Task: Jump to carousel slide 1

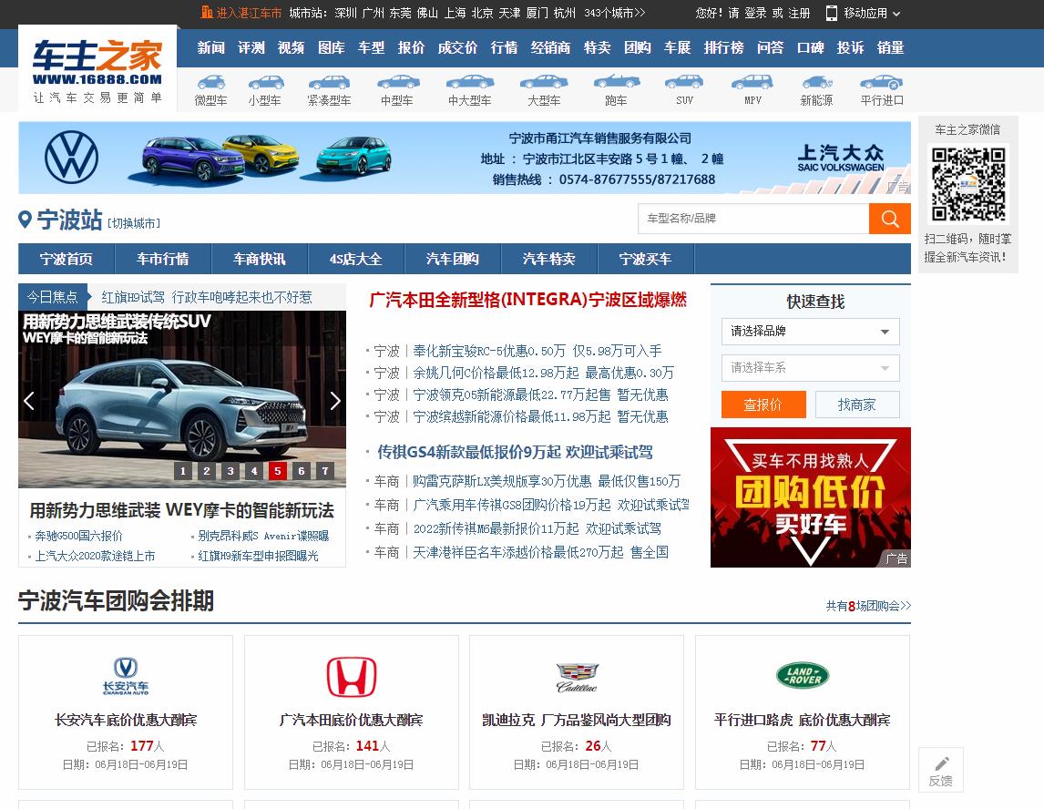Action: 183,471
